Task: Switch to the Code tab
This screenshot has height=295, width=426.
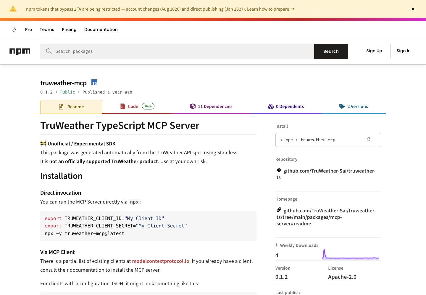Action: [137, 106]
